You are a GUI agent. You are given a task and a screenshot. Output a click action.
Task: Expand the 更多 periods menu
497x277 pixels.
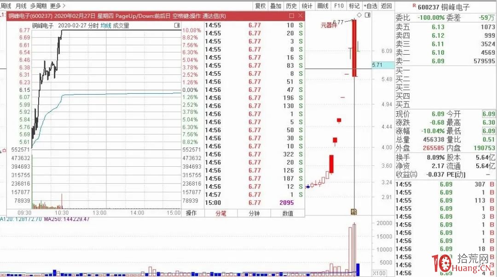tap(58, 6)
